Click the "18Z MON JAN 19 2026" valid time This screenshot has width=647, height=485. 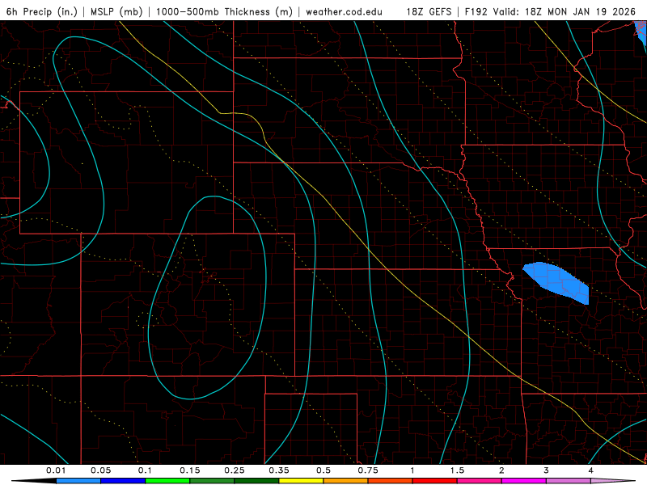tap(580, 11)
